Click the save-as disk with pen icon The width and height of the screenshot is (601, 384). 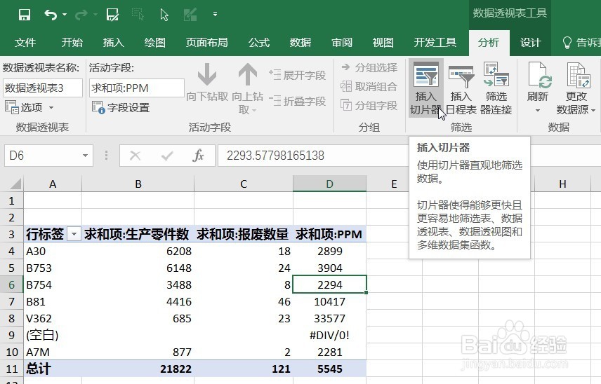112,15
